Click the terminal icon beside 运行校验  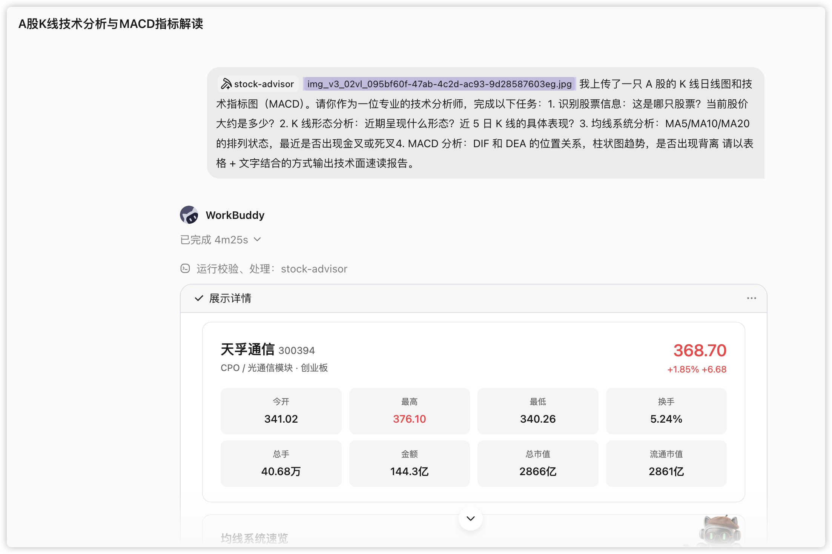tap(185, 269)
